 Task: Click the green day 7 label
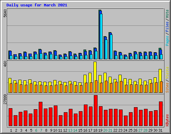(x=41, y=130)
